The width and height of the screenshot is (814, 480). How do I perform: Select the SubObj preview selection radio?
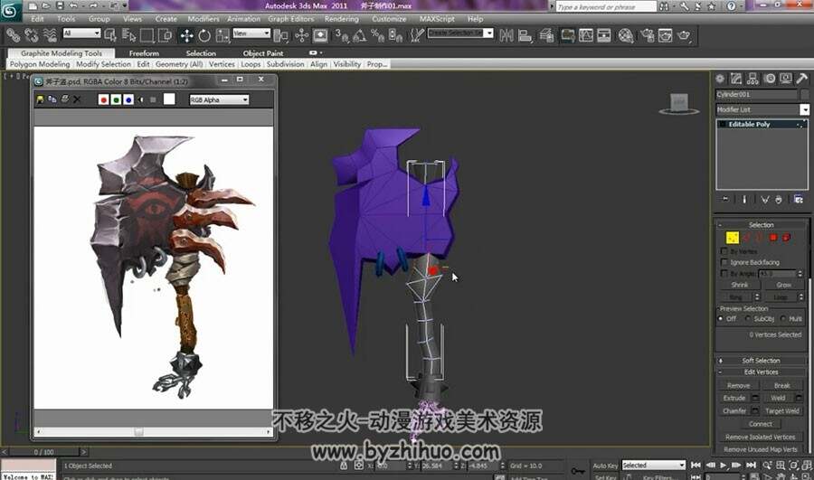tap(748, 318)
